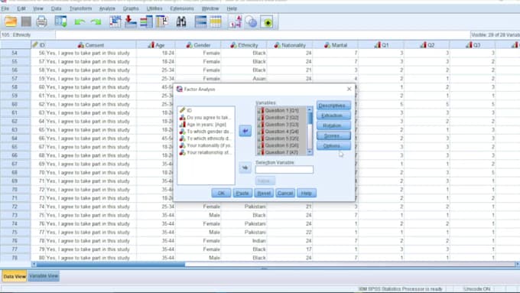520x293 pixels.
Task: Open the Graphs menu
Action: pyautogui.click(x=131, y=8)
